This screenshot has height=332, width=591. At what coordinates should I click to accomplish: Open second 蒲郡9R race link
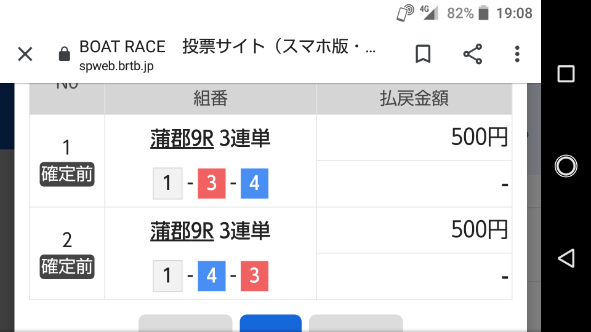pyautogui.click(x=182, y=231)
